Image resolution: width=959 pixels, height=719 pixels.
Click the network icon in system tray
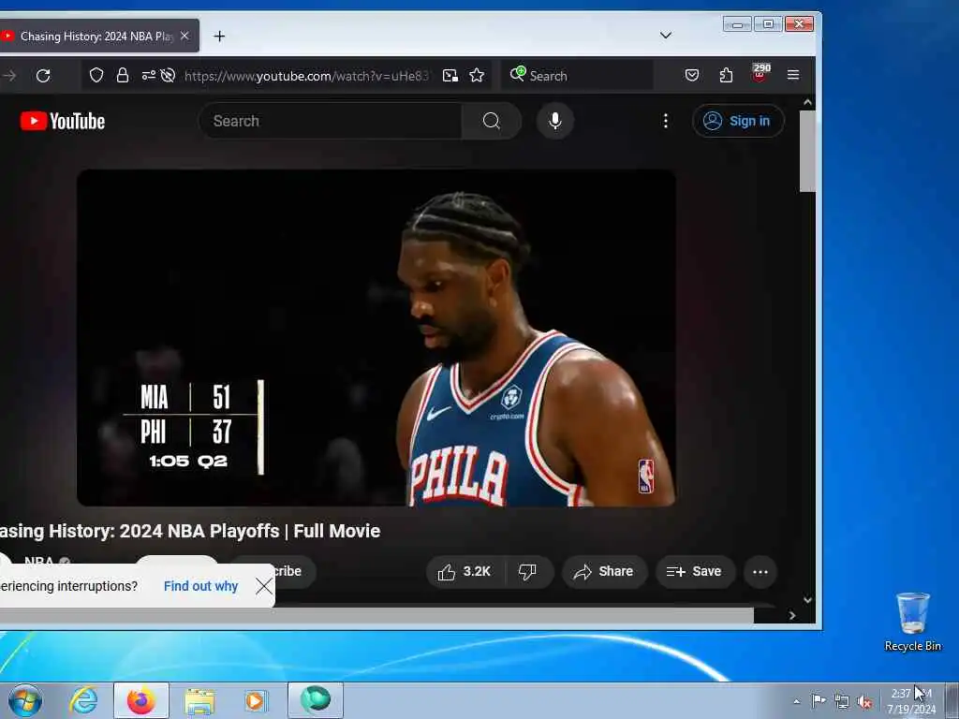(842, 701)
